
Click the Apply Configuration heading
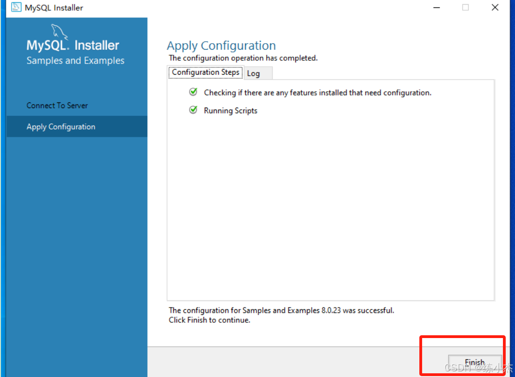point(222,45)
